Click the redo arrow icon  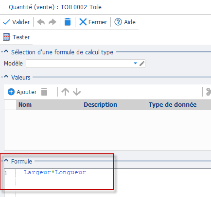pyautogui.click(x=53, y=22)
